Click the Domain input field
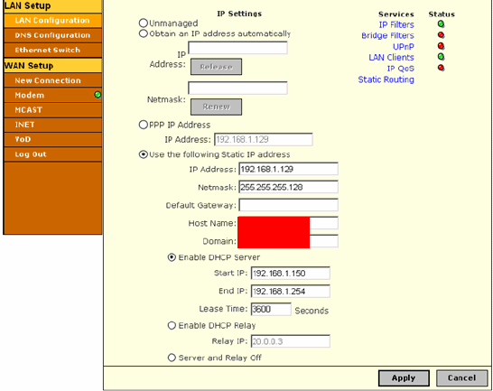This screenshot has height=391, width=493. click(x=288, y=241)
